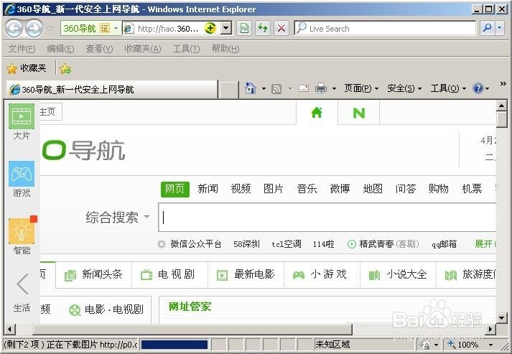
Task: Select the 视频 search category
Action: (241, 189)
